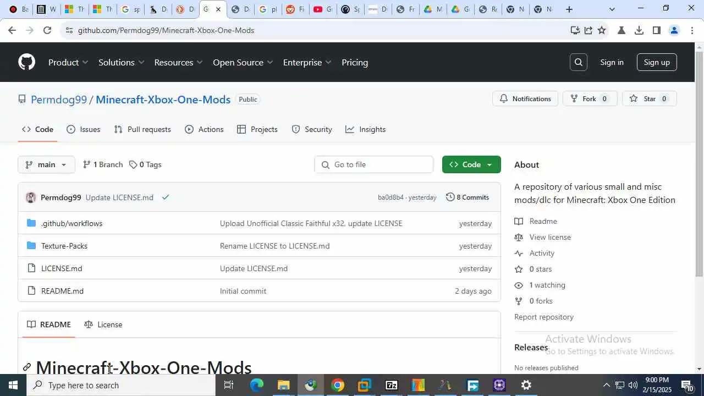Screen dimensions: 704x396
Task: Click Permdog99 avatar in commit row
Action: pos(31,197)
